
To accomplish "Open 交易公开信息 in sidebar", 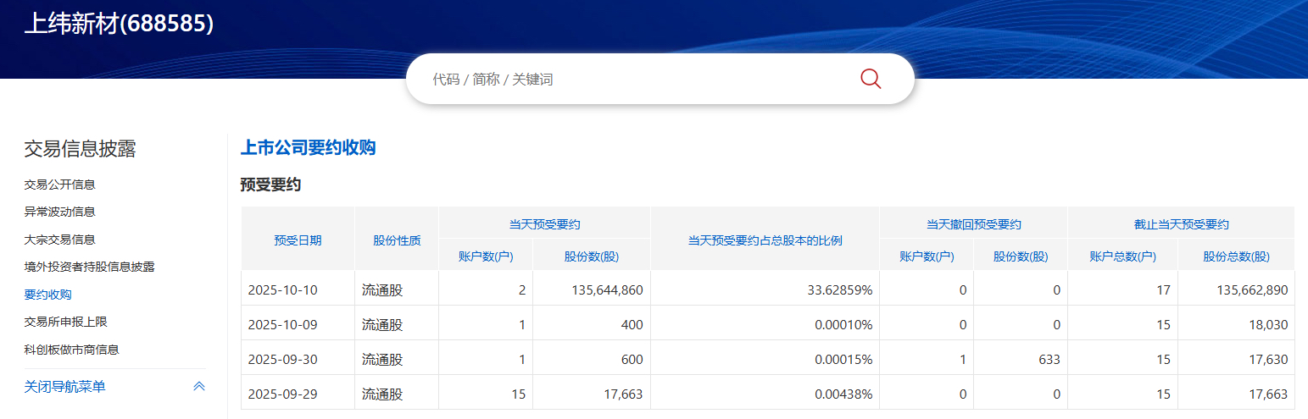I will click(59, 185).
